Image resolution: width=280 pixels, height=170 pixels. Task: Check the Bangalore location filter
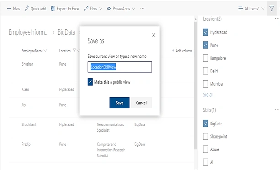206,58
